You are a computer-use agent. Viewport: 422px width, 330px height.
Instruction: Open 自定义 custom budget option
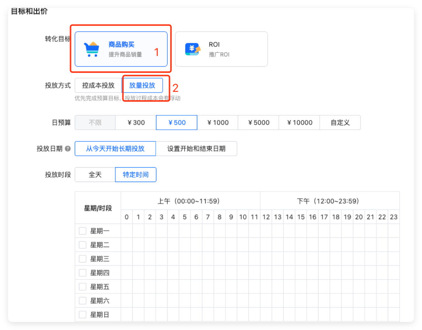340,122
